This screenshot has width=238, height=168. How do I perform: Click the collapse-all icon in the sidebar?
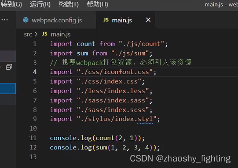coord(9,67)
